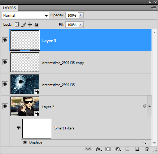Collapse Layer 2 smart filters arrow

149,106
